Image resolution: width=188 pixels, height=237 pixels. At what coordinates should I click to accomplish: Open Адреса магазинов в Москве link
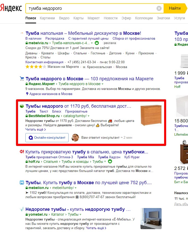click(x=51, y=94)
